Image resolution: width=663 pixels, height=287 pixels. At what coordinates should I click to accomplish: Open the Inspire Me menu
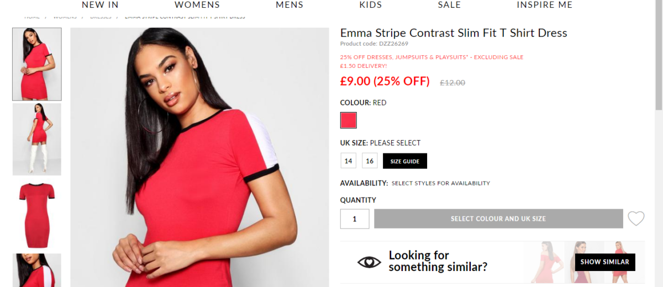(545, 5)
